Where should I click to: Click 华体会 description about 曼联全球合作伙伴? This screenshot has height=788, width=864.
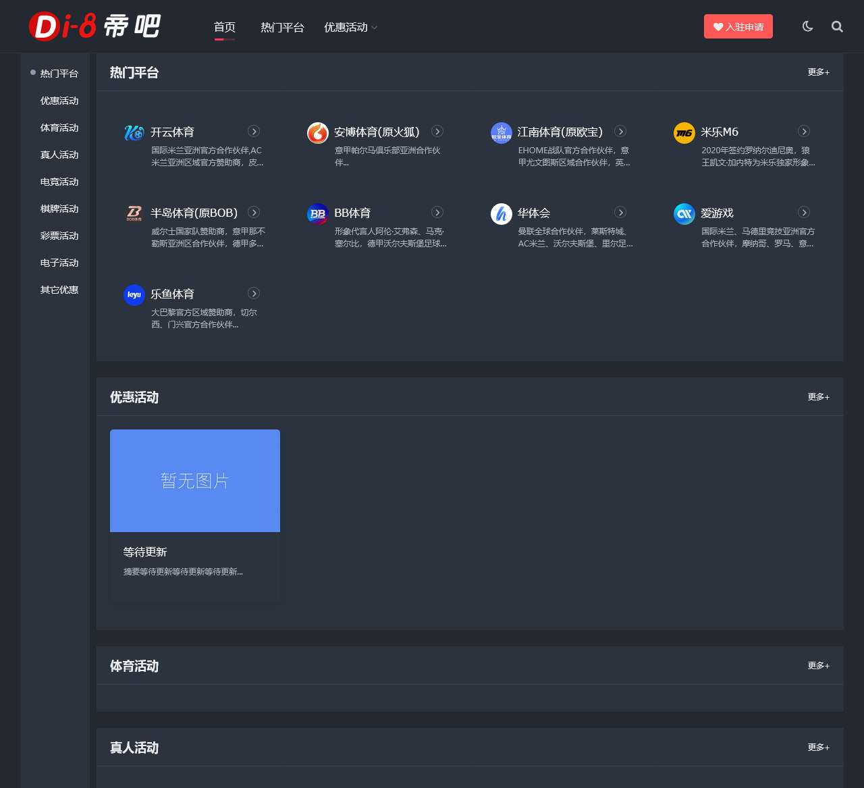click(575, 237)
